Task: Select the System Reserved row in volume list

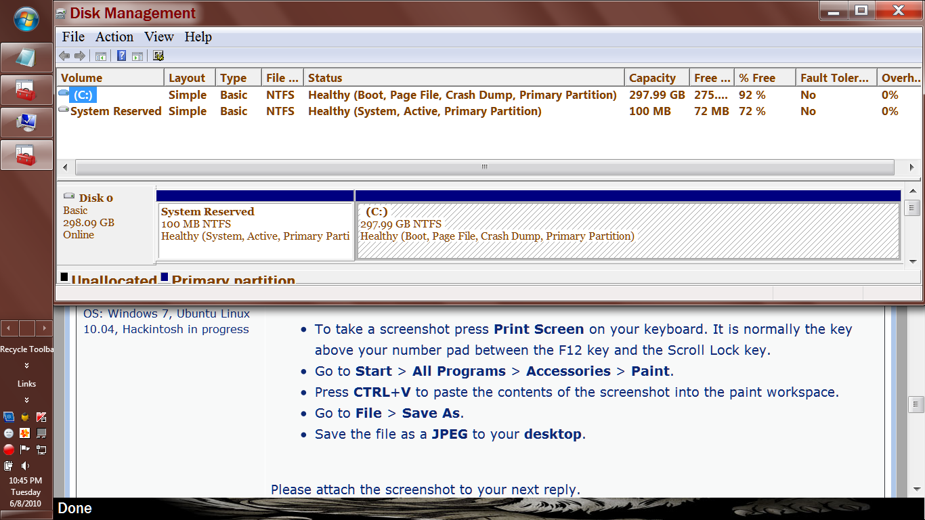Action: click(x=489, y=111)
